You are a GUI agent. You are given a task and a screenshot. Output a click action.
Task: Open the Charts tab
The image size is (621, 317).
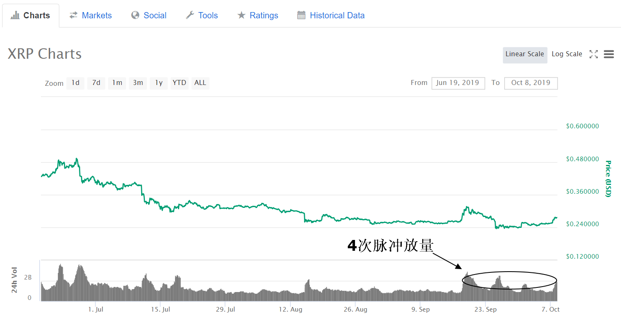(30, 16)
